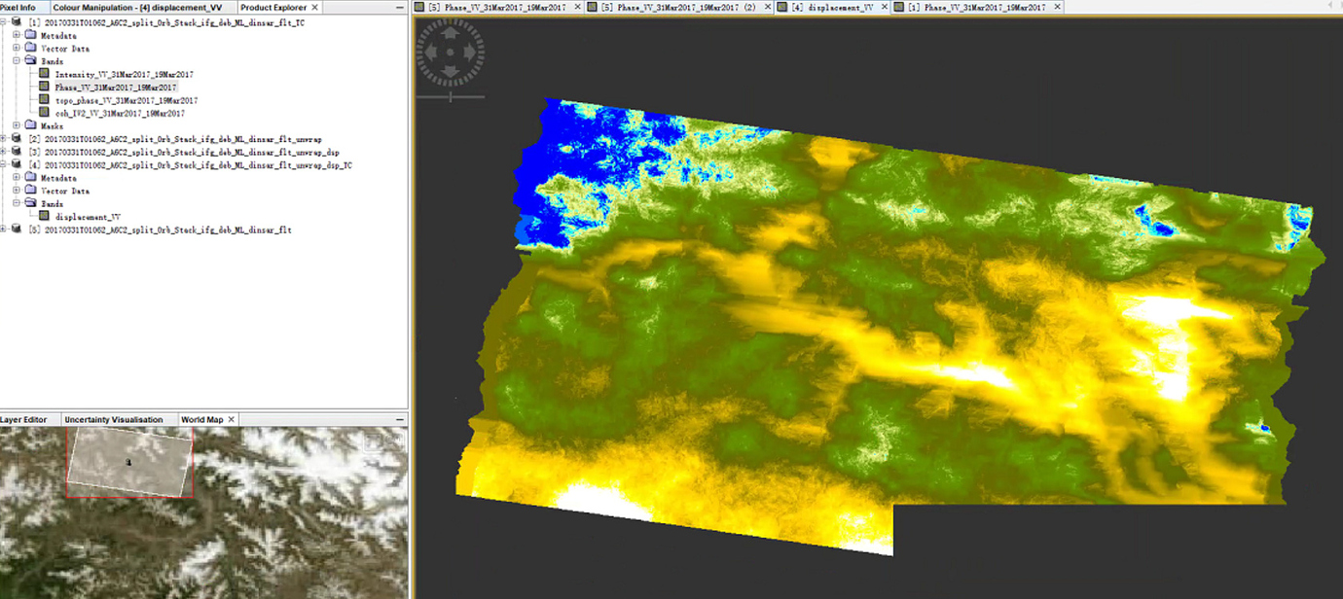Click the displacement_VV band icon in tree
This screenshot has width=1343, height=599.
coord(45,217)
